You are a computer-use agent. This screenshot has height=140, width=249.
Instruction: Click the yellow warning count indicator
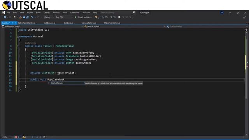(25, 137)
